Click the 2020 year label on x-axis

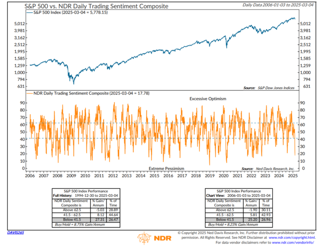(x=224, y=175)
